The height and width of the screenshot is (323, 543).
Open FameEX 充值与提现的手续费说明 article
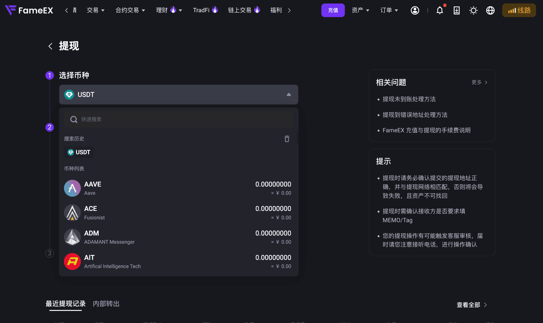pyautogui.click(x=426, y=130)
